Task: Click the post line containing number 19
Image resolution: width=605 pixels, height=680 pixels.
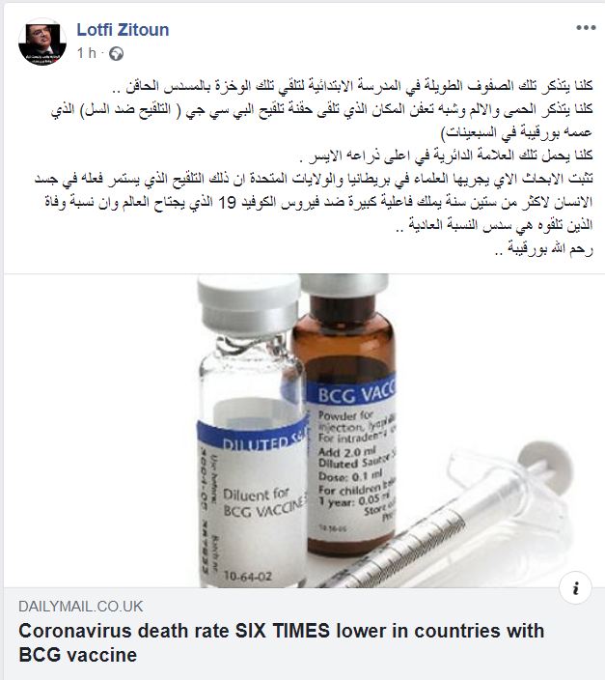Action: click(318, 203)
